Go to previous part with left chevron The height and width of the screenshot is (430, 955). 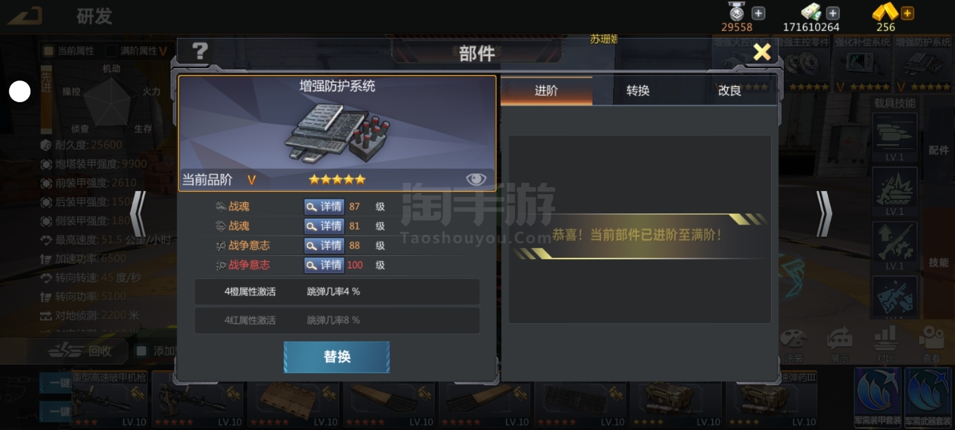[x=138, y=214]
